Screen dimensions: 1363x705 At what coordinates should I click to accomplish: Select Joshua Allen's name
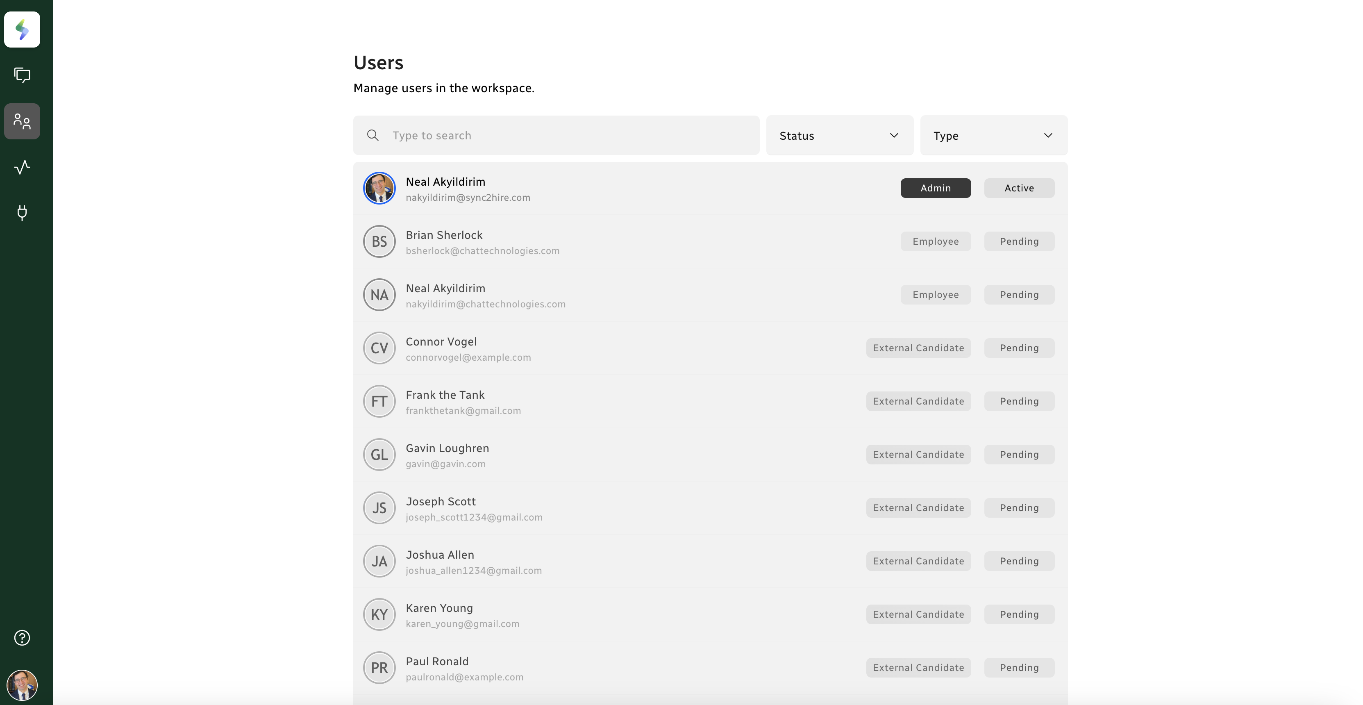click(x=440, y=555)
